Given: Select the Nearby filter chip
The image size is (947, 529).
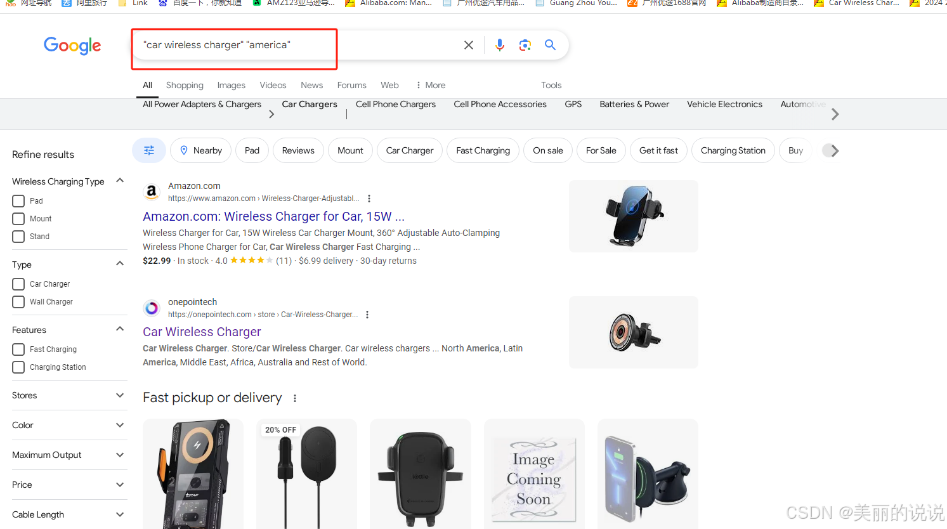Looking at the screenshot, I should 200,150.
